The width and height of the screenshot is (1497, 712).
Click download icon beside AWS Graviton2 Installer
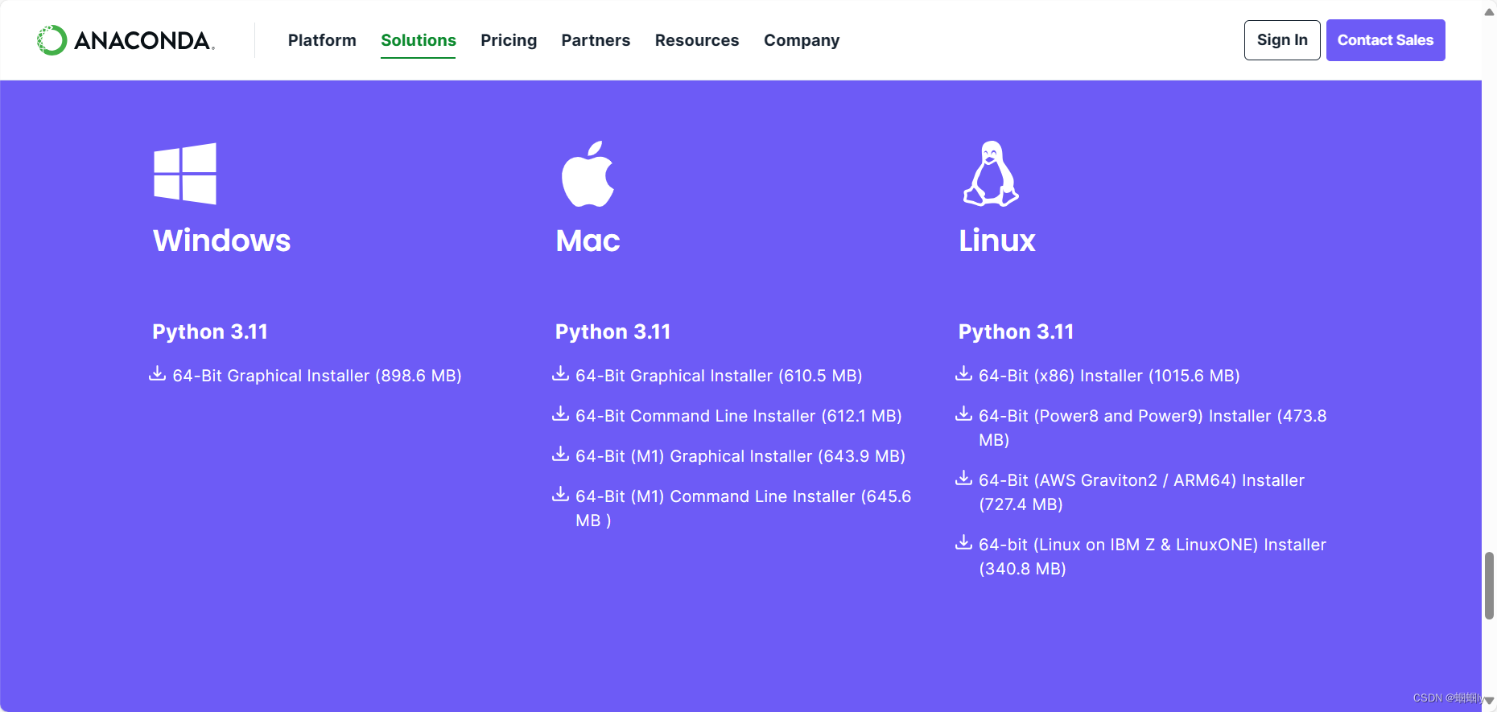[964, 479]
